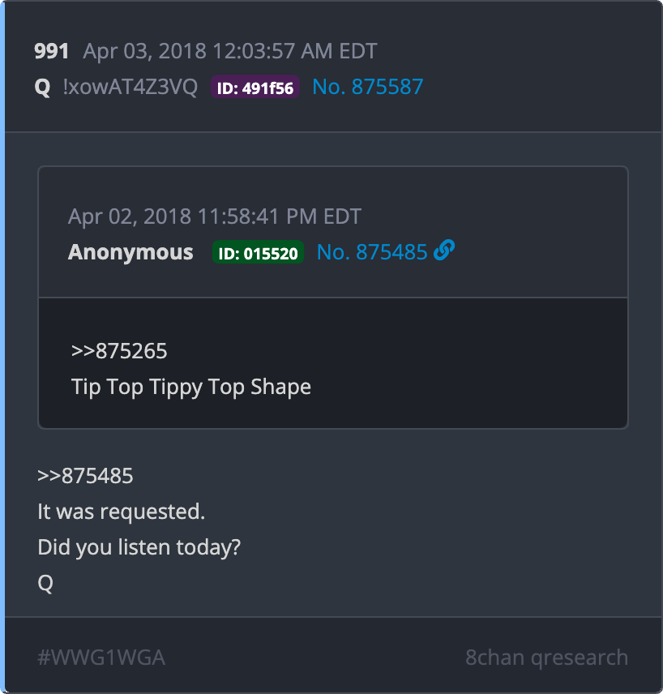Image resolution: width=663 pixels, height=694 pixels.
Task: Click the tripcode !xowAT4Z3VQ
Action: 130,87
